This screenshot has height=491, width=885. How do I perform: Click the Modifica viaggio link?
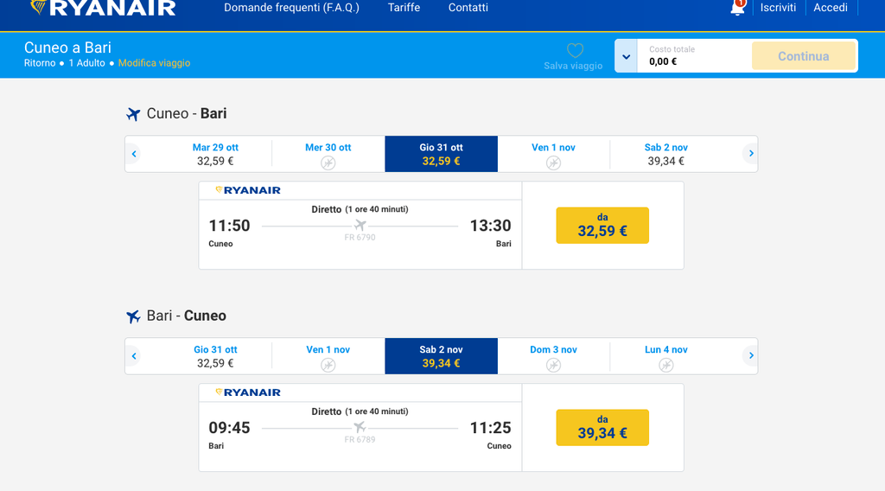coord(154,63)
